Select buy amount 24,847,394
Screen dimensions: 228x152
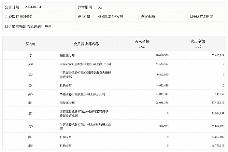tap(162, 94)
